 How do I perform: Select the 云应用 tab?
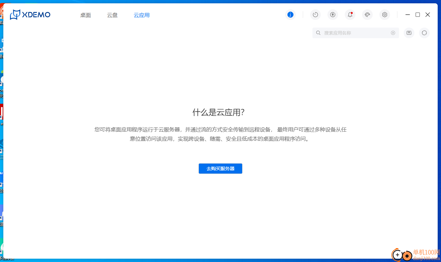[x=142, y=15]
